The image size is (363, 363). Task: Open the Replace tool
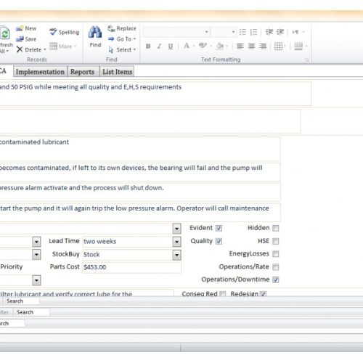pyautogui.click(x=122, y=28)
